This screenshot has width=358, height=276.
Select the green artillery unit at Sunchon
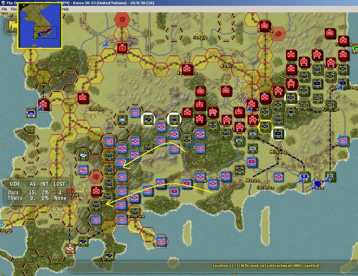click(x=135, y=212)
